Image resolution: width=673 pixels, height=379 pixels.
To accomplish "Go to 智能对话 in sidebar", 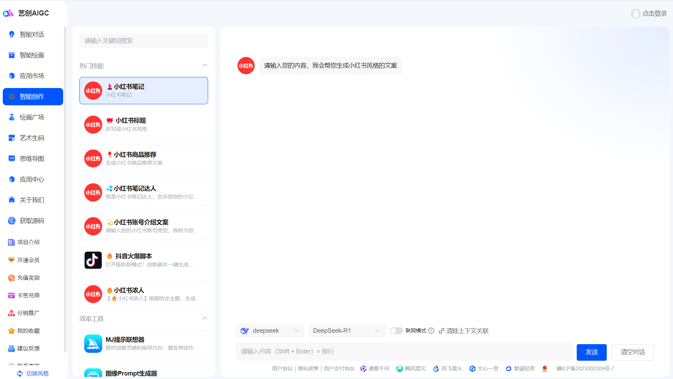I will click(x=32, y=34).
